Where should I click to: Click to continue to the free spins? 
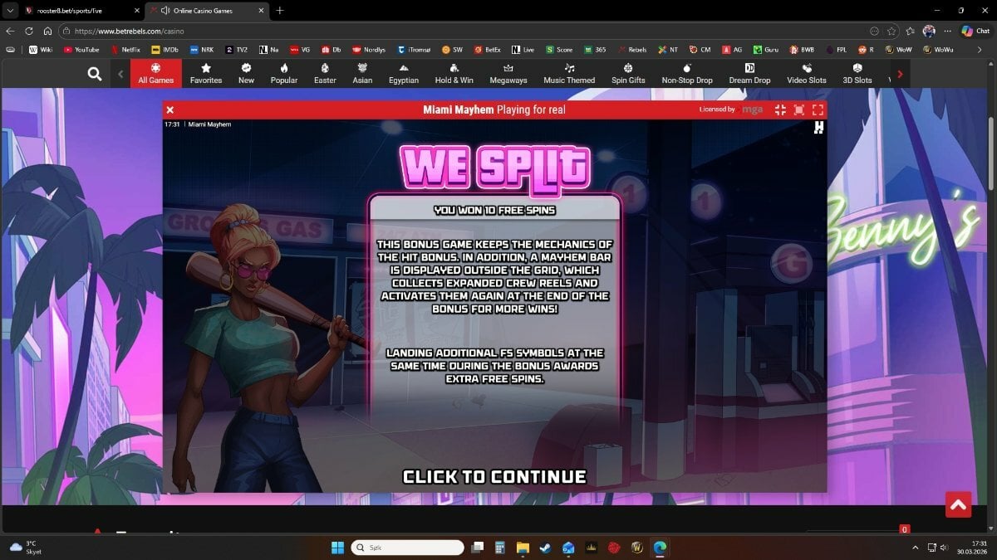click(x=494, y=477)
